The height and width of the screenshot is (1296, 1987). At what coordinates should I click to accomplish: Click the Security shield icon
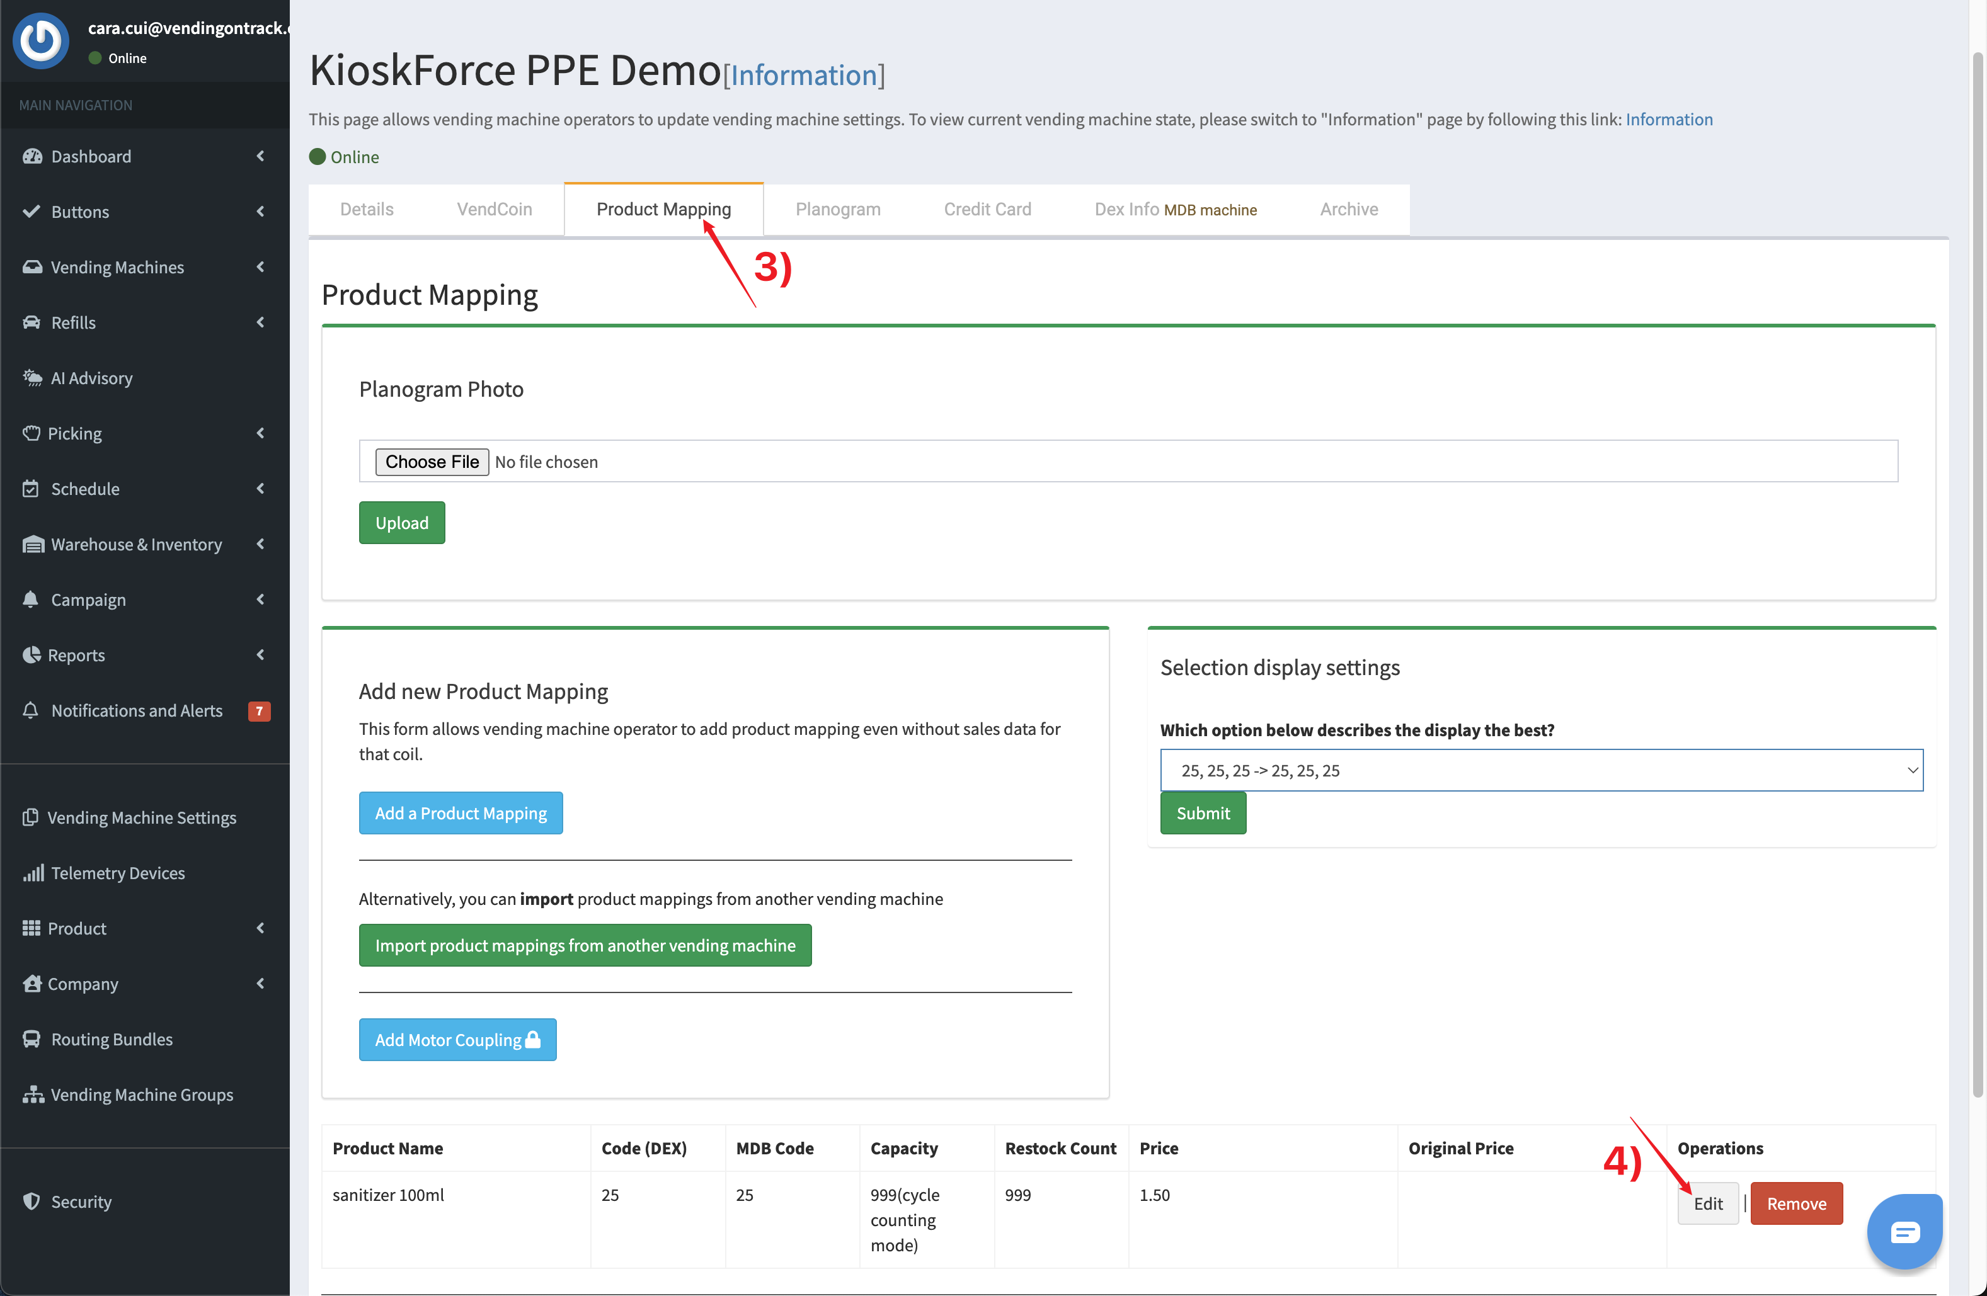31,1201
